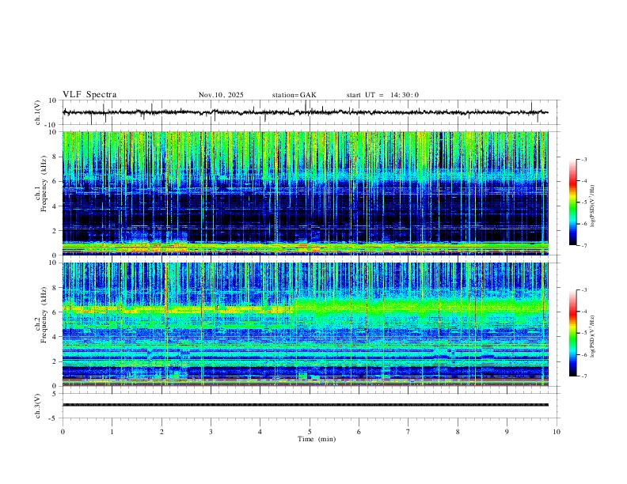Click the "10" minute tick on time axis
This screenshot has width=627, height=484.
(x=557, y=432)
